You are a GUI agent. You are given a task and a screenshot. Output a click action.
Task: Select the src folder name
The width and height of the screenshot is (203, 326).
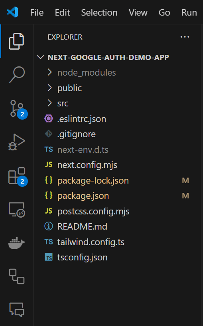63,104
